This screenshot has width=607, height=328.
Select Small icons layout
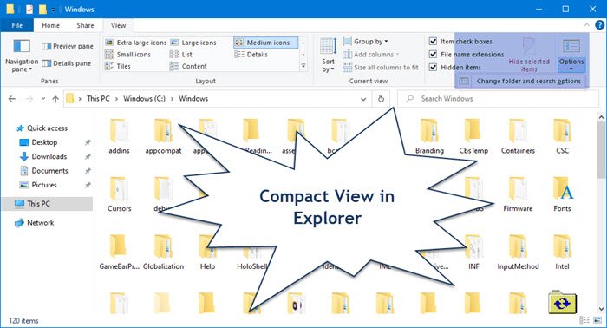click(128, 54)
